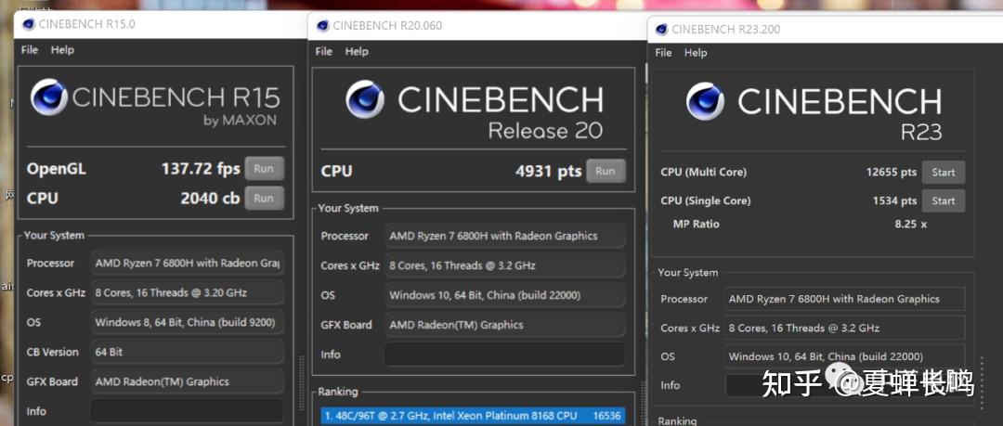Click the MP Ratio 8.25 x value
This screenshot has width=1003, height=426.
(x=910, y=224)
